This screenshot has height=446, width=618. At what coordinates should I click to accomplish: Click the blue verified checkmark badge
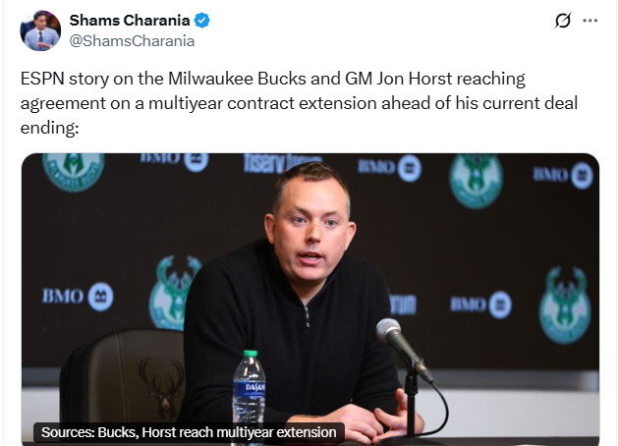pyautogui.click(x=201, y=21)
